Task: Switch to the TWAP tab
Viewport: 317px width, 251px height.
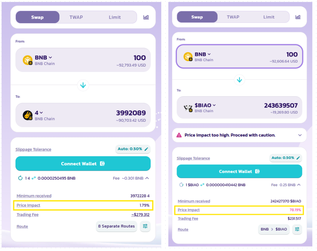Action: point(76,17)
